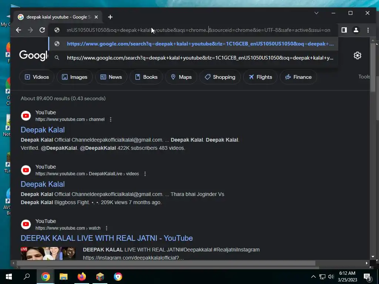379x284 pixels.
Task: Close the deepak kalal youtube tab
Action: [96, 17]
